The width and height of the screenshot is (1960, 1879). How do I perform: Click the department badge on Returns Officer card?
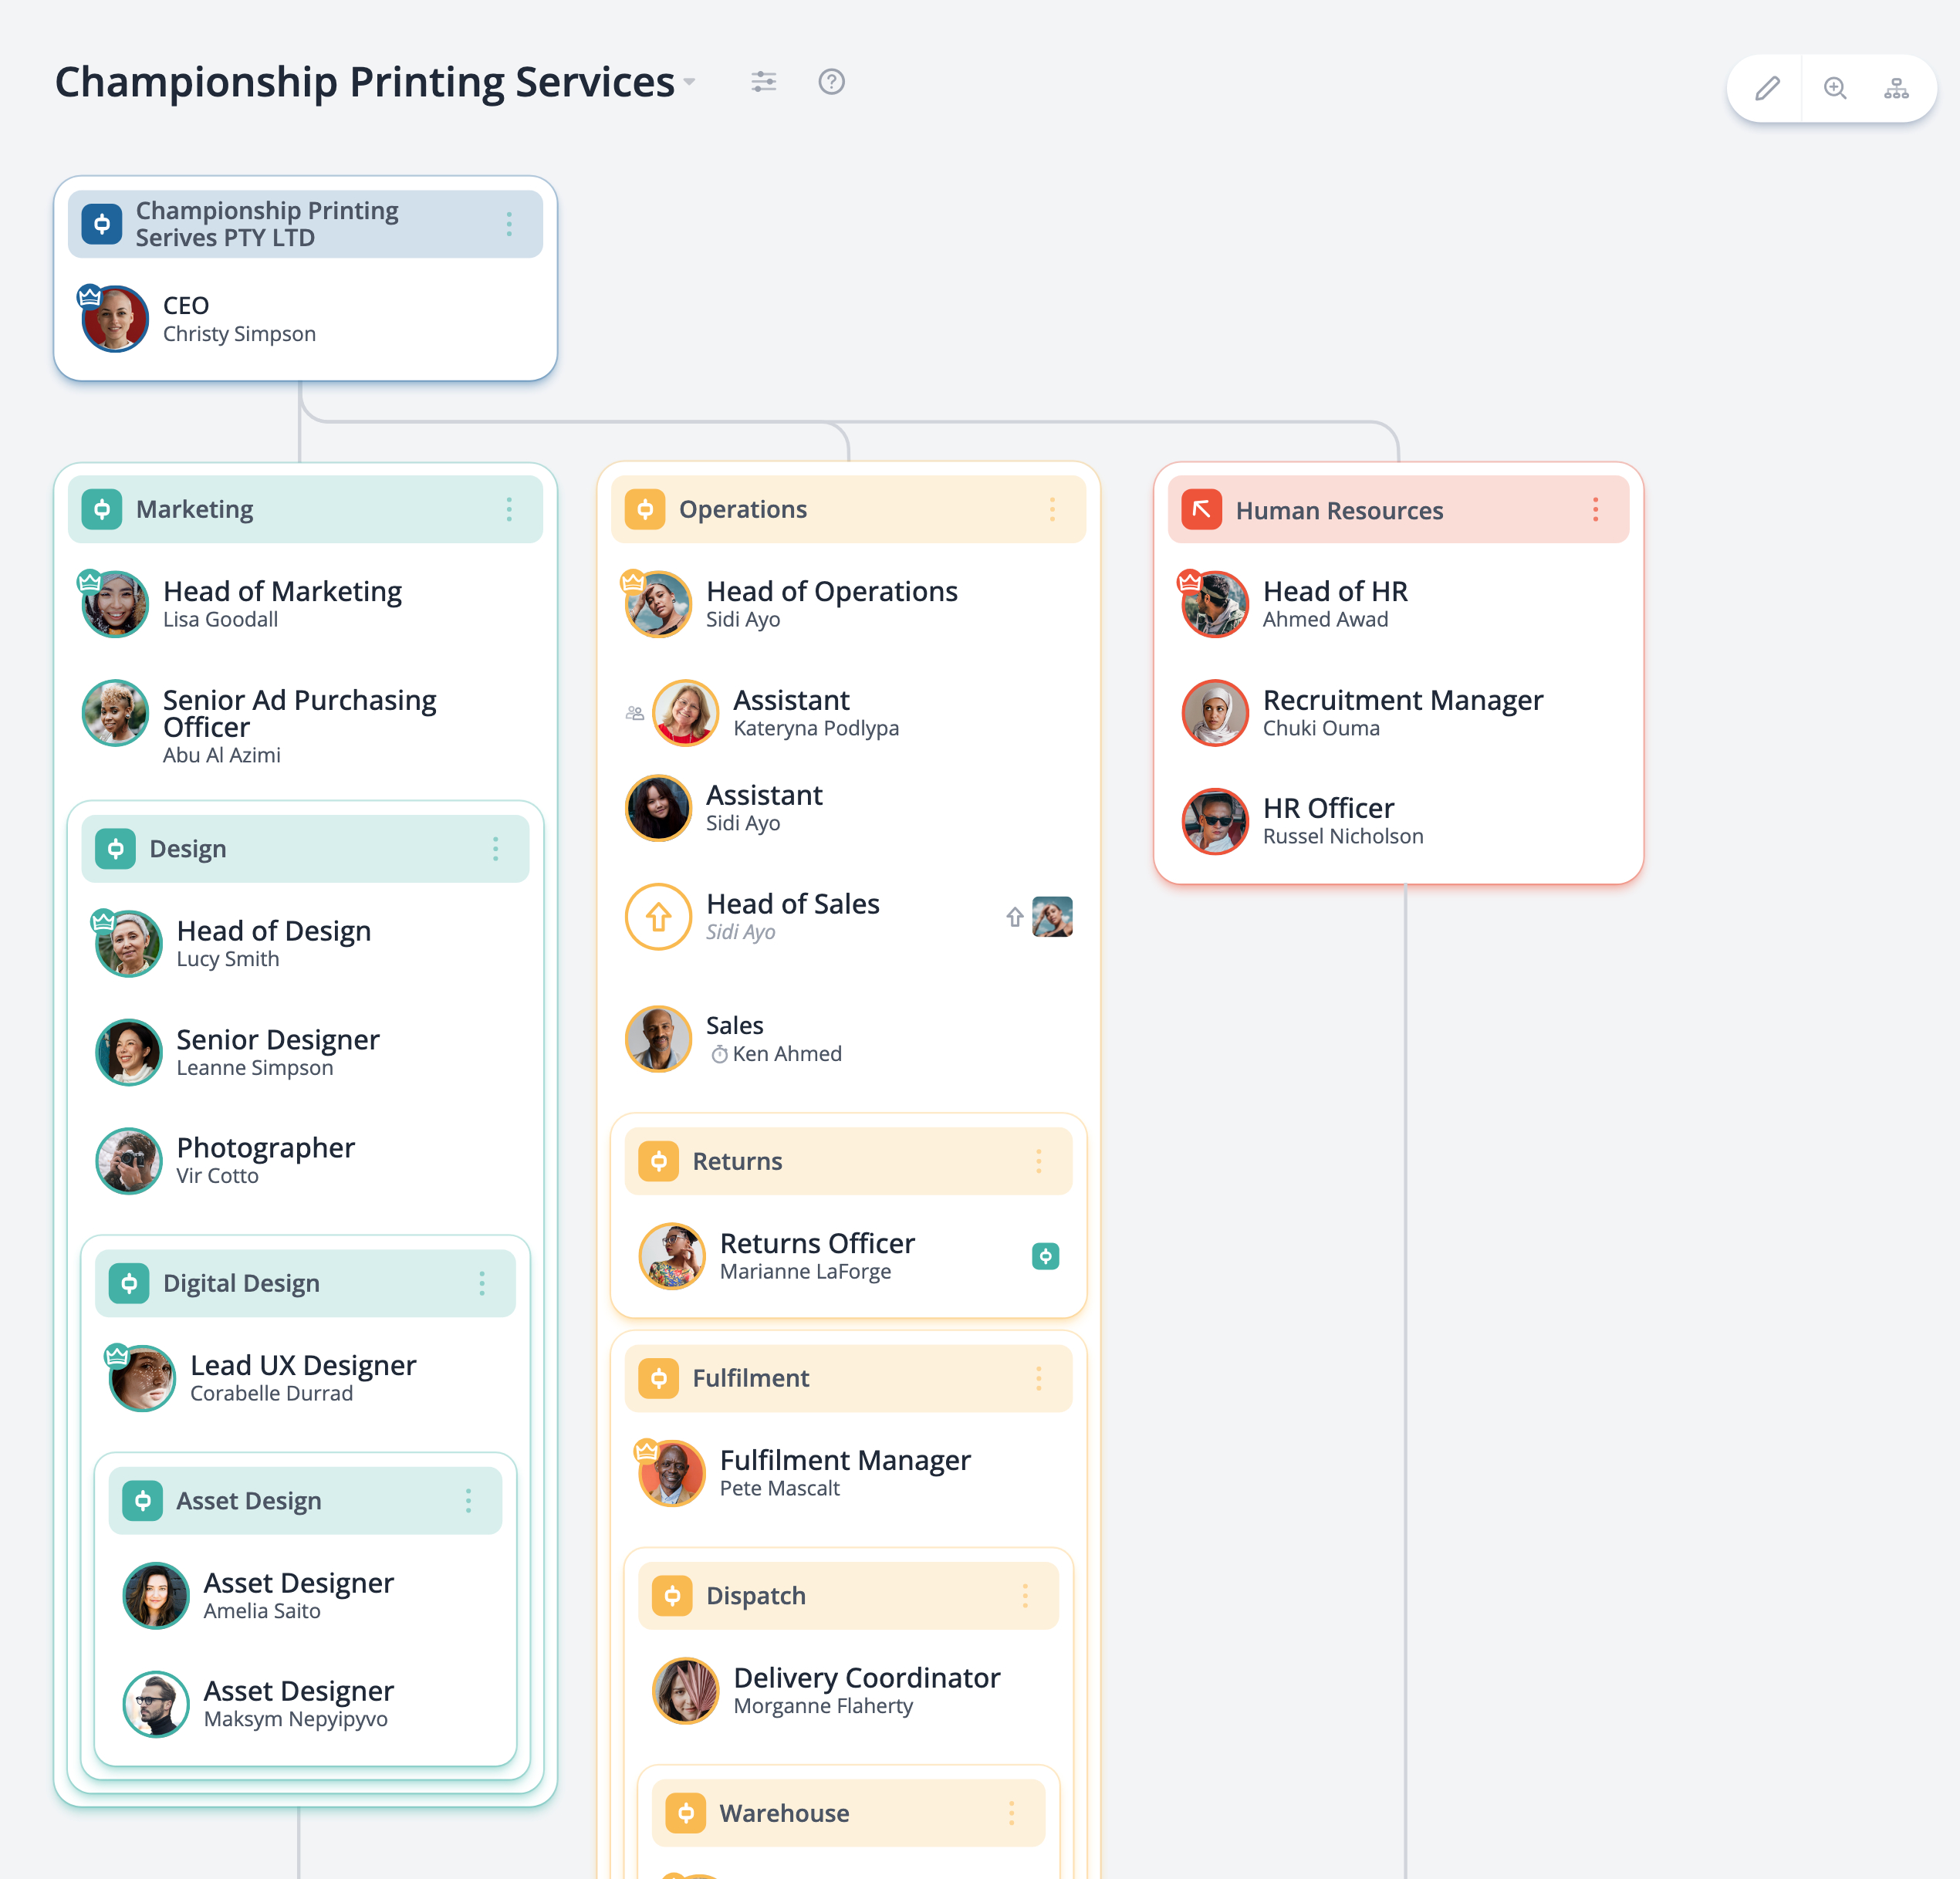[x=1045, y=1256]
